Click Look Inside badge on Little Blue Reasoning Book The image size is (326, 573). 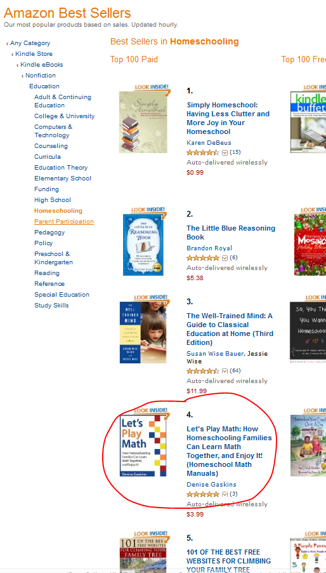tap(148, 210)
